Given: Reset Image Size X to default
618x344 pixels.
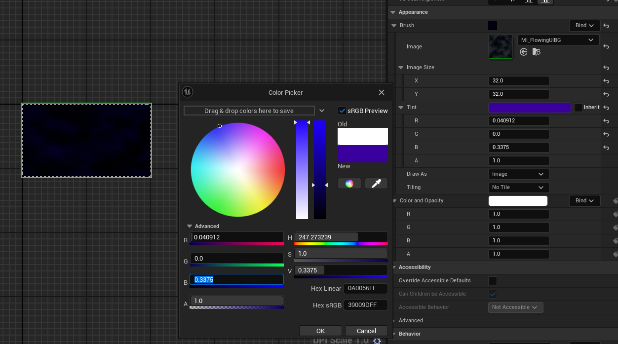Looking at the screenshot, I should (606, 81).
